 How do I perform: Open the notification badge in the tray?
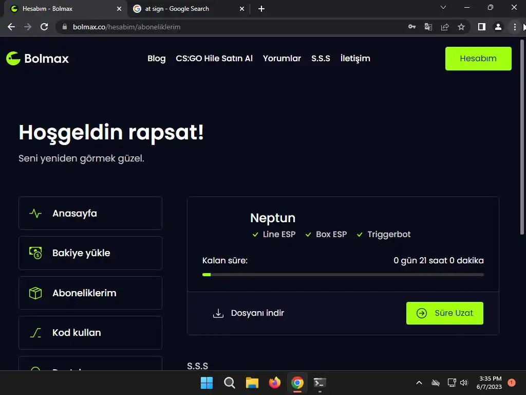click(512, 382)
